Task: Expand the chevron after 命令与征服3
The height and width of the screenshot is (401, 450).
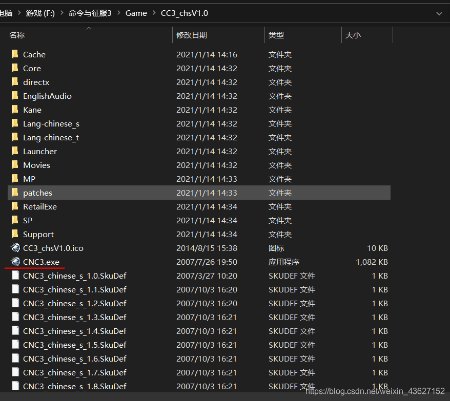Action: [118, 13]
